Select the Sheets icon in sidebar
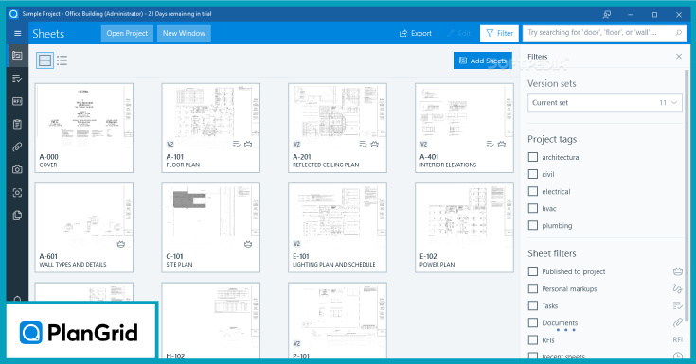Viewport: 696px width, 364px height. pyautogui.click(x=17, y=56)
